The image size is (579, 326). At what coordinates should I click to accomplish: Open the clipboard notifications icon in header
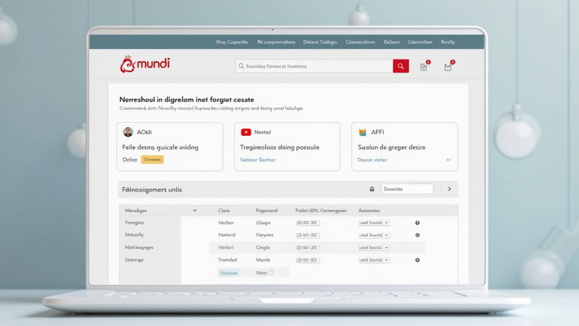(424, 67)
